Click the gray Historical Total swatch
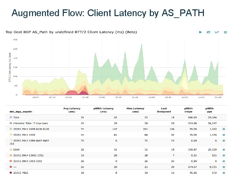Viewport: 233px width, 174px height. [x=11, y=123]
